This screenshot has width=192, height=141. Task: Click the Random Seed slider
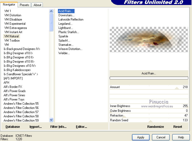point(149,120)
